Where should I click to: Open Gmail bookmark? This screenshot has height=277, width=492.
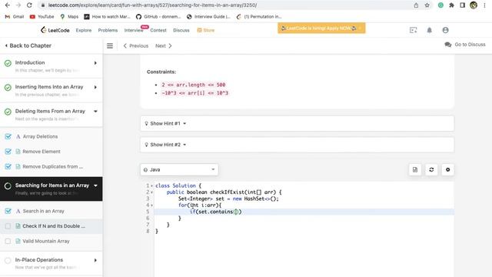pyautogui.click(x=15, y=17)
